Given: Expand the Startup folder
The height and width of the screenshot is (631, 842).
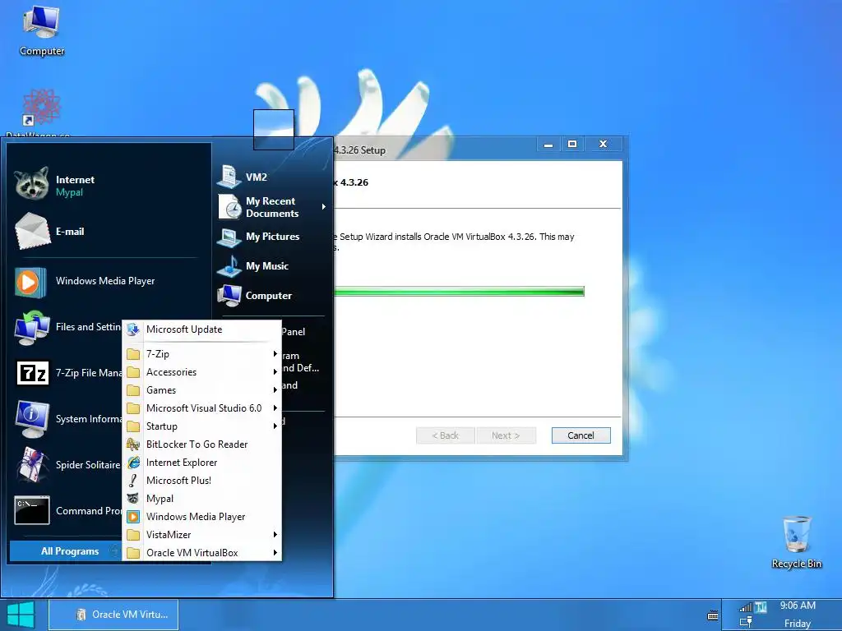Looking at the screenshot, I should 202,426.
